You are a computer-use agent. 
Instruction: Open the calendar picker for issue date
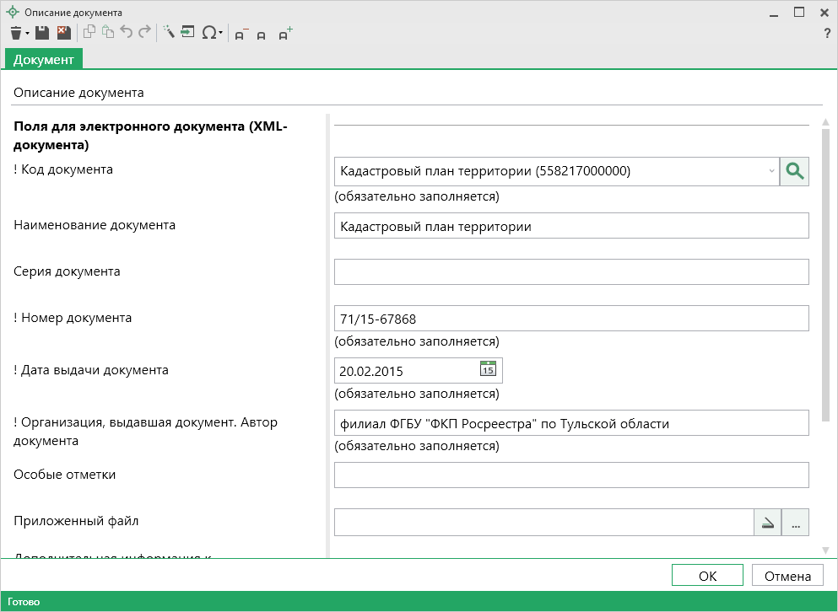click(488, 369)
